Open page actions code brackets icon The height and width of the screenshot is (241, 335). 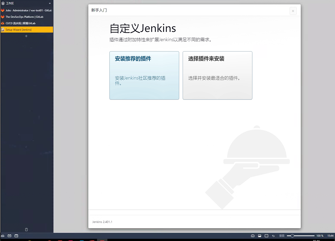point(273,236)
